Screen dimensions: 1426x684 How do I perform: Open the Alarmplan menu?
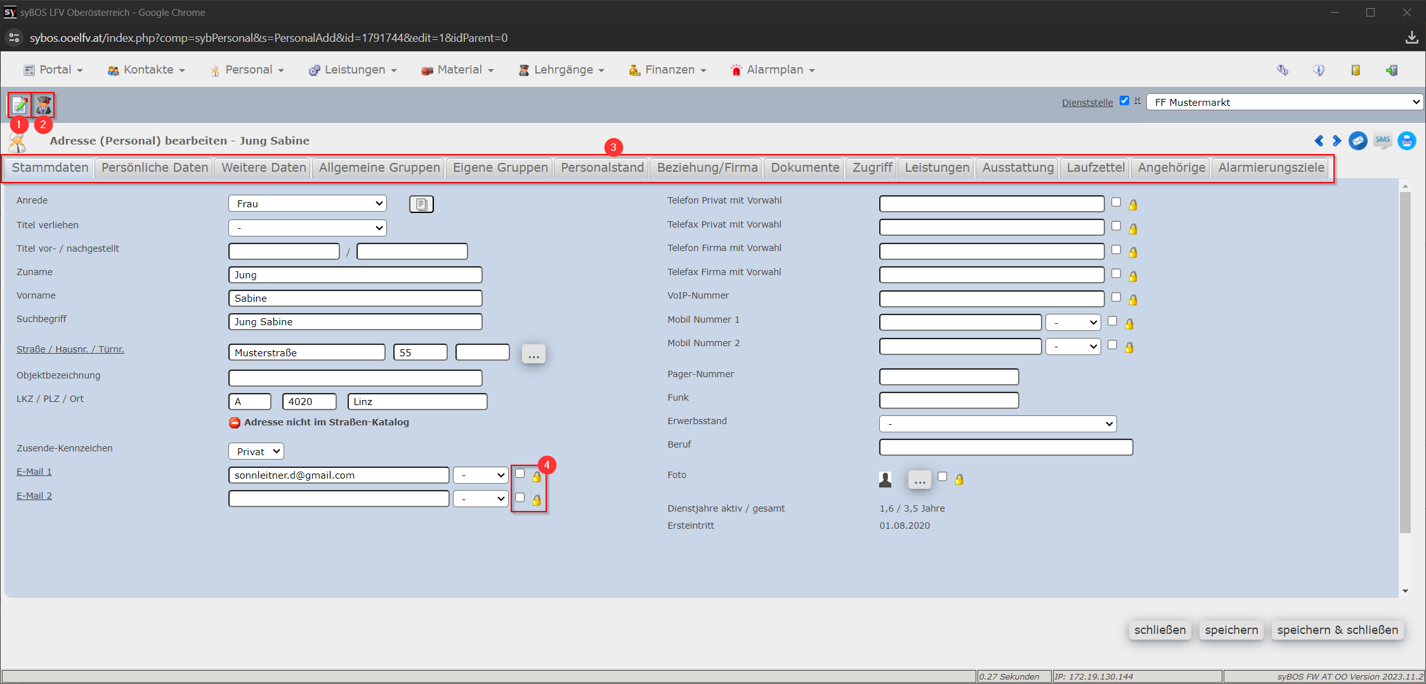tap(773, 70)
